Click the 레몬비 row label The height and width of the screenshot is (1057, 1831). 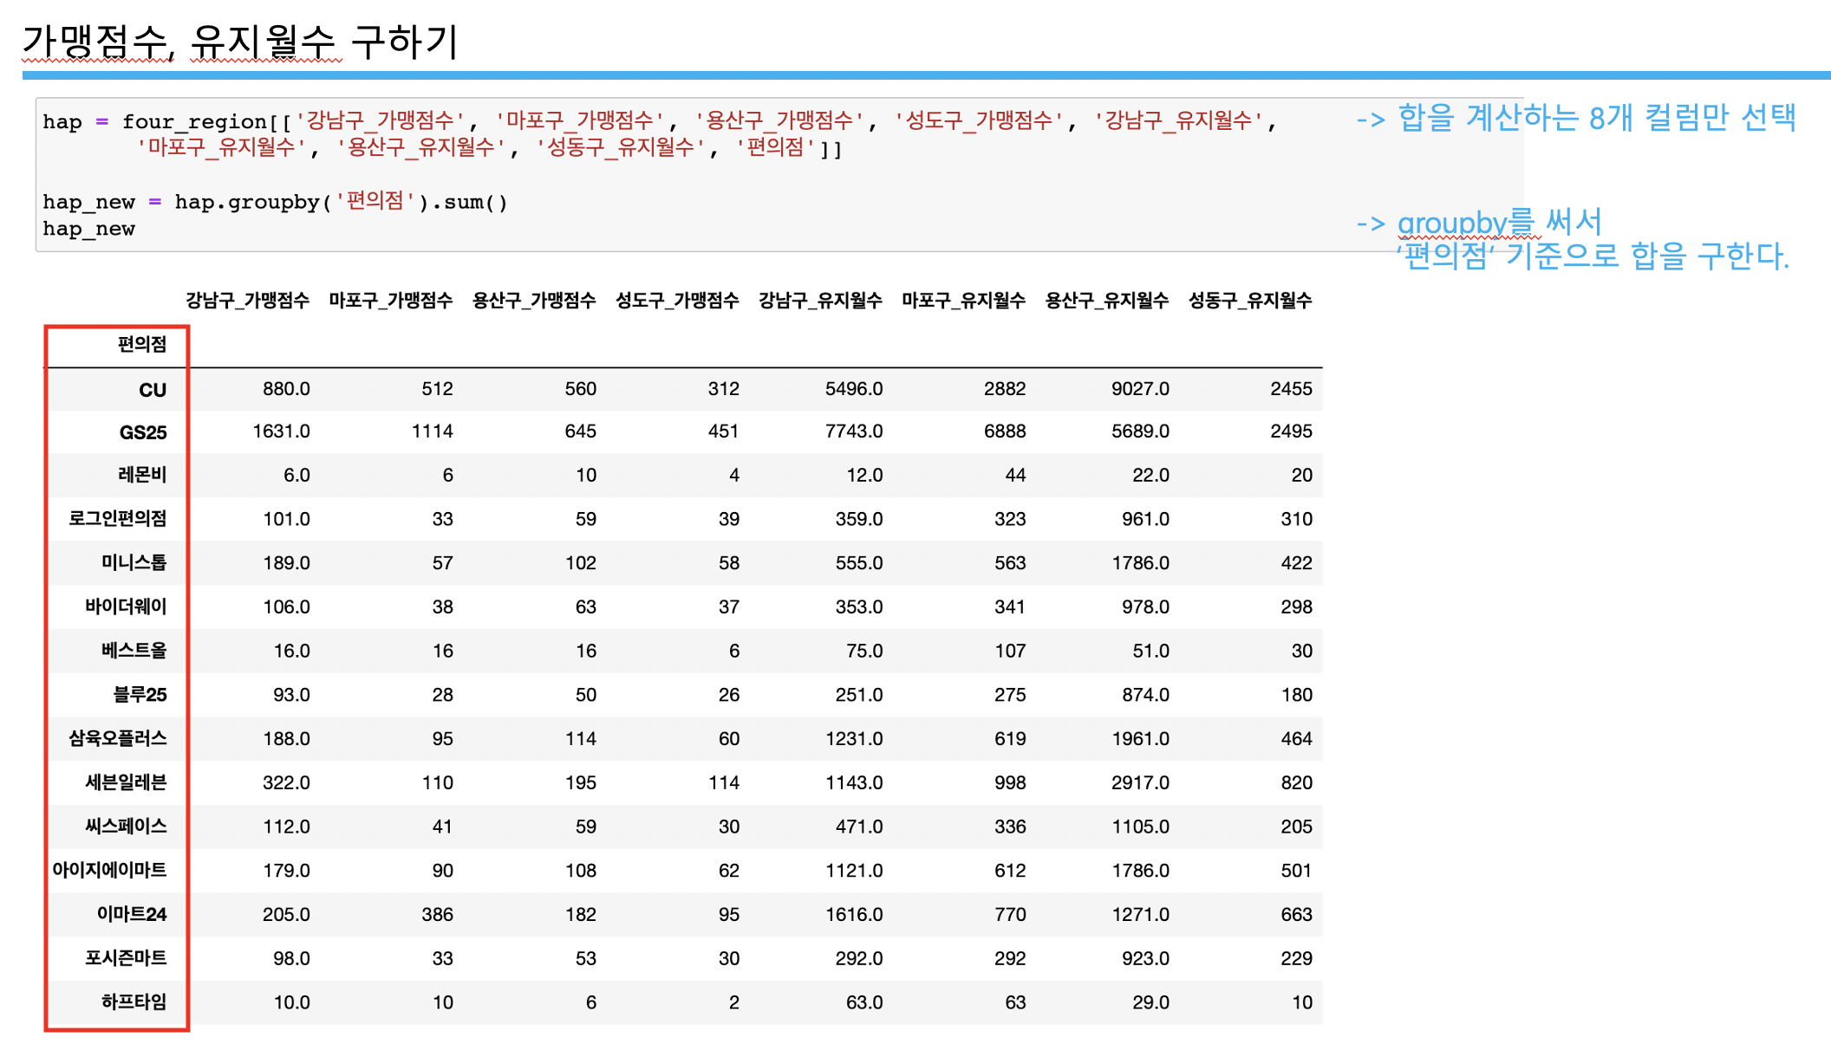[x=141, y=475]
